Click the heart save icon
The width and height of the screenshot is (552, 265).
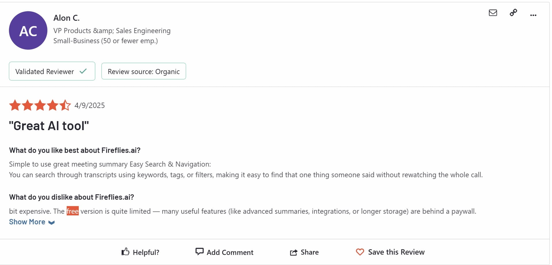(x=360, y=252)
